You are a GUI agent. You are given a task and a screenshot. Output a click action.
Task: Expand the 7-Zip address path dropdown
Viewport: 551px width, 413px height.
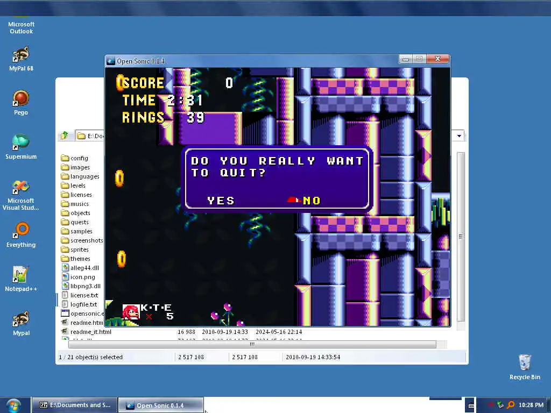tap(459, 136)
